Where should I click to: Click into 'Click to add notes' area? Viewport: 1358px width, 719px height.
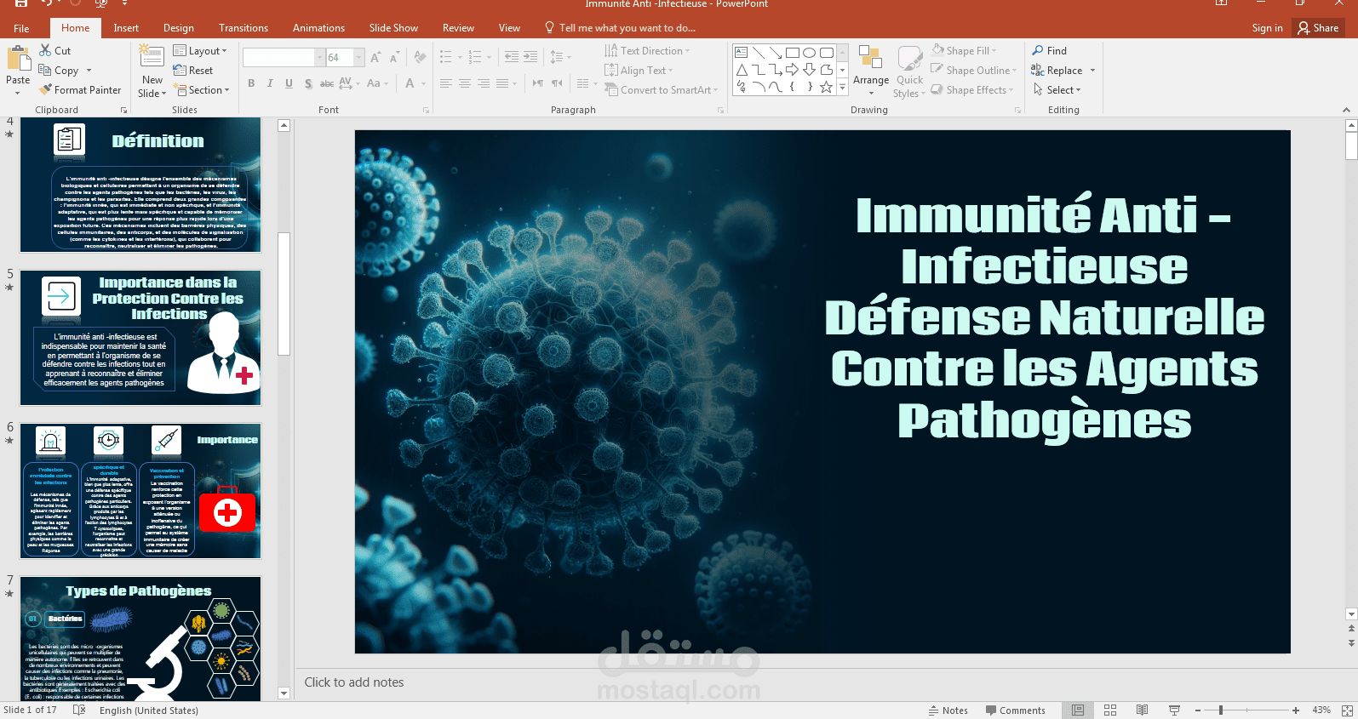[x=354, y=682]
